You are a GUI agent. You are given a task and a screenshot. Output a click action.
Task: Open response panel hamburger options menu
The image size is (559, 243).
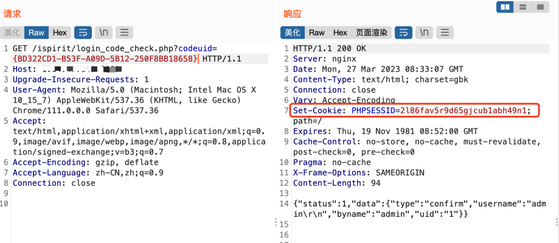coord(446,32)
